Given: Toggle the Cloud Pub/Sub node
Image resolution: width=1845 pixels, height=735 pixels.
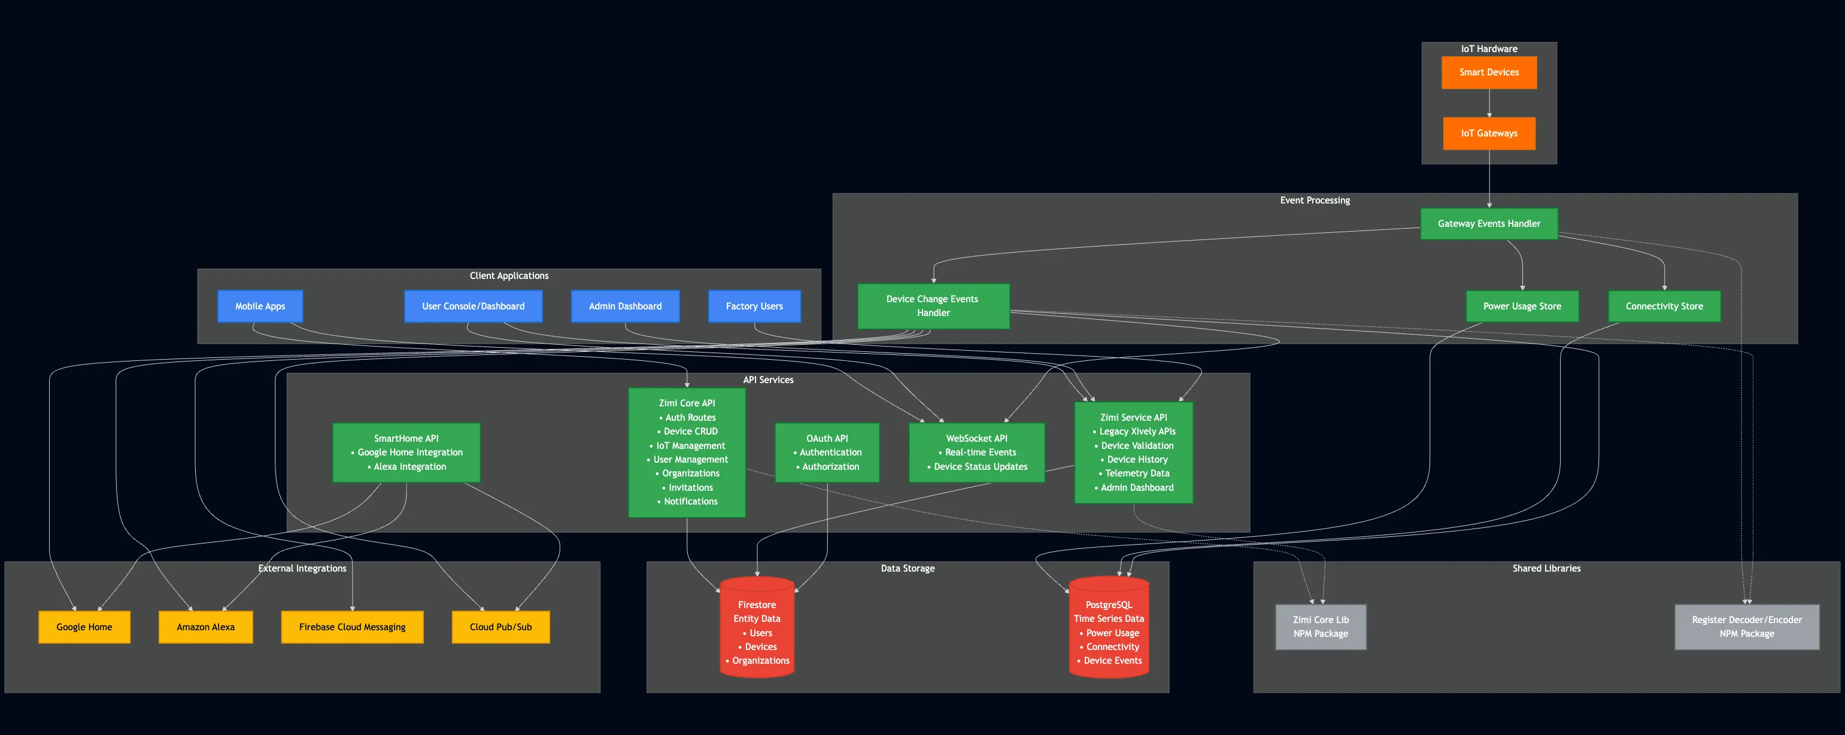Looking at the screenshot, I should tap(500, 627).
